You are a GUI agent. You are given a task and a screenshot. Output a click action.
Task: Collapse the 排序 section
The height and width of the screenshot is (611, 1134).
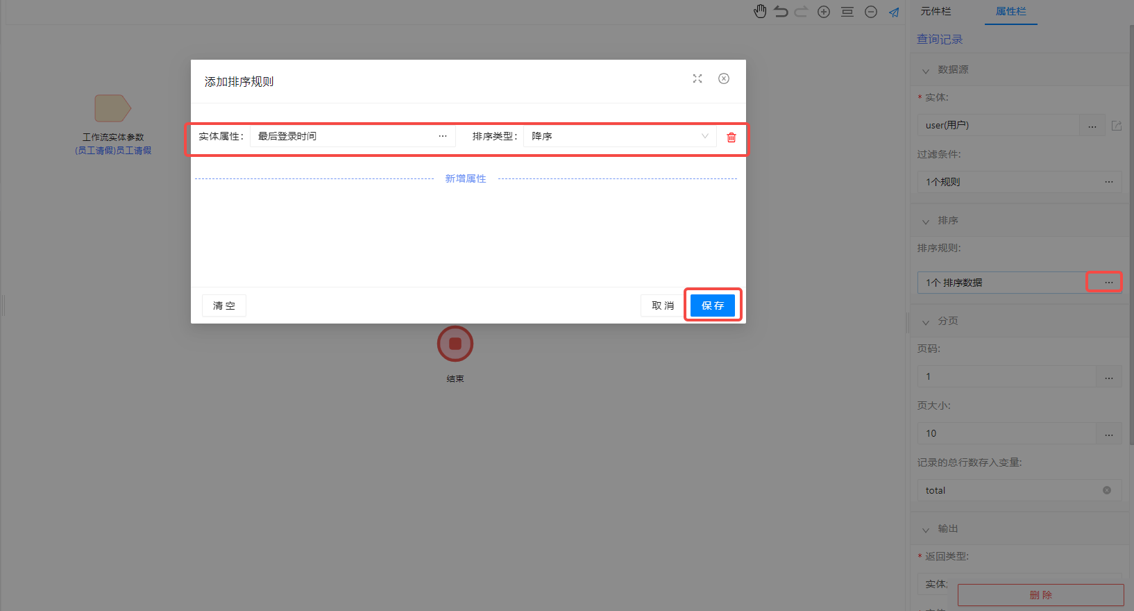click(926, 221)
